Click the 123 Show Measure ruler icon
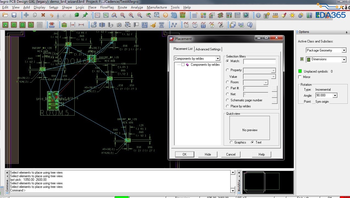350x198 pixels. coord(275,15)
